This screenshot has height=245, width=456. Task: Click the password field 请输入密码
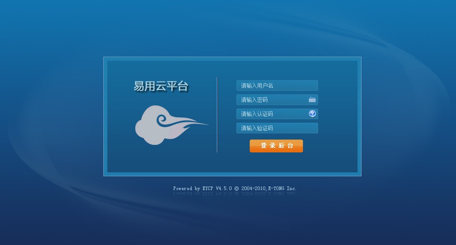click(x=277, y=100)
